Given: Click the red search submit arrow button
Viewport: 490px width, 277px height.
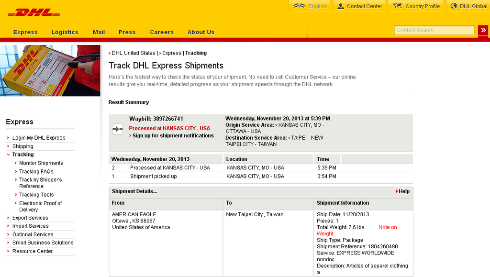Looking at the screenshot, I should point(483,30).
